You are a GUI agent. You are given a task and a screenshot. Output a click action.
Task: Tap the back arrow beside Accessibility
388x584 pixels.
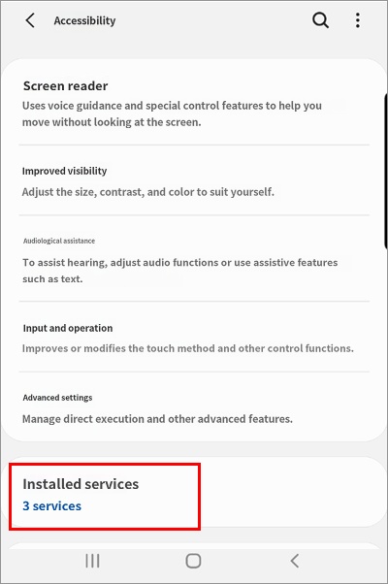[x=30, y=20]
